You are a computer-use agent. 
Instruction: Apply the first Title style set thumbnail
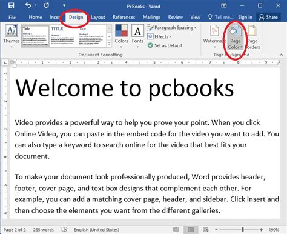click(35, 36)
